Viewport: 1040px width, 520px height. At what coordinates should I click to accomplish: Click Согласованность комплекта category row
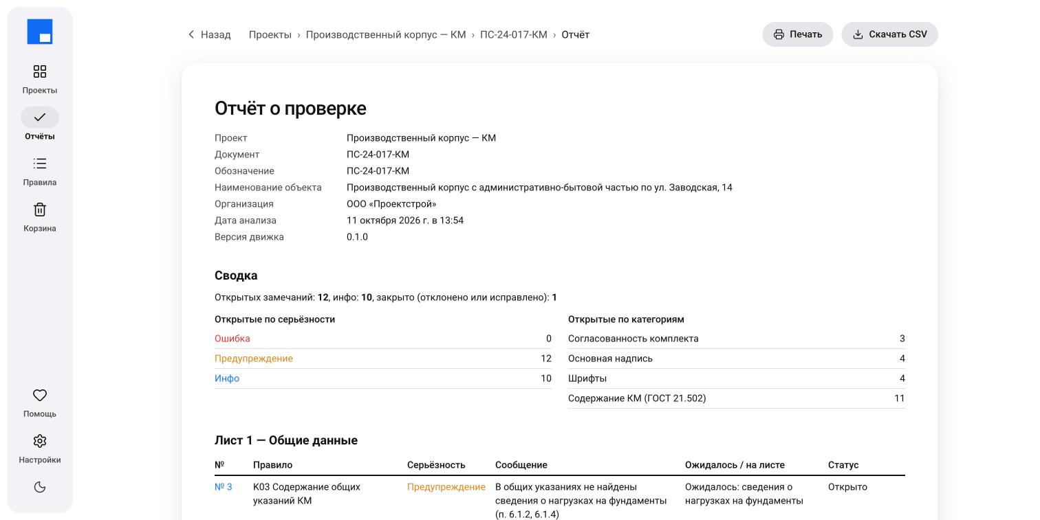tap(737, 339)
